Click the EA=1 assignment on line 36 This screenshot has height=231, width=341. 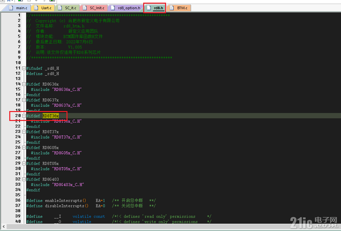click(100, 200)
